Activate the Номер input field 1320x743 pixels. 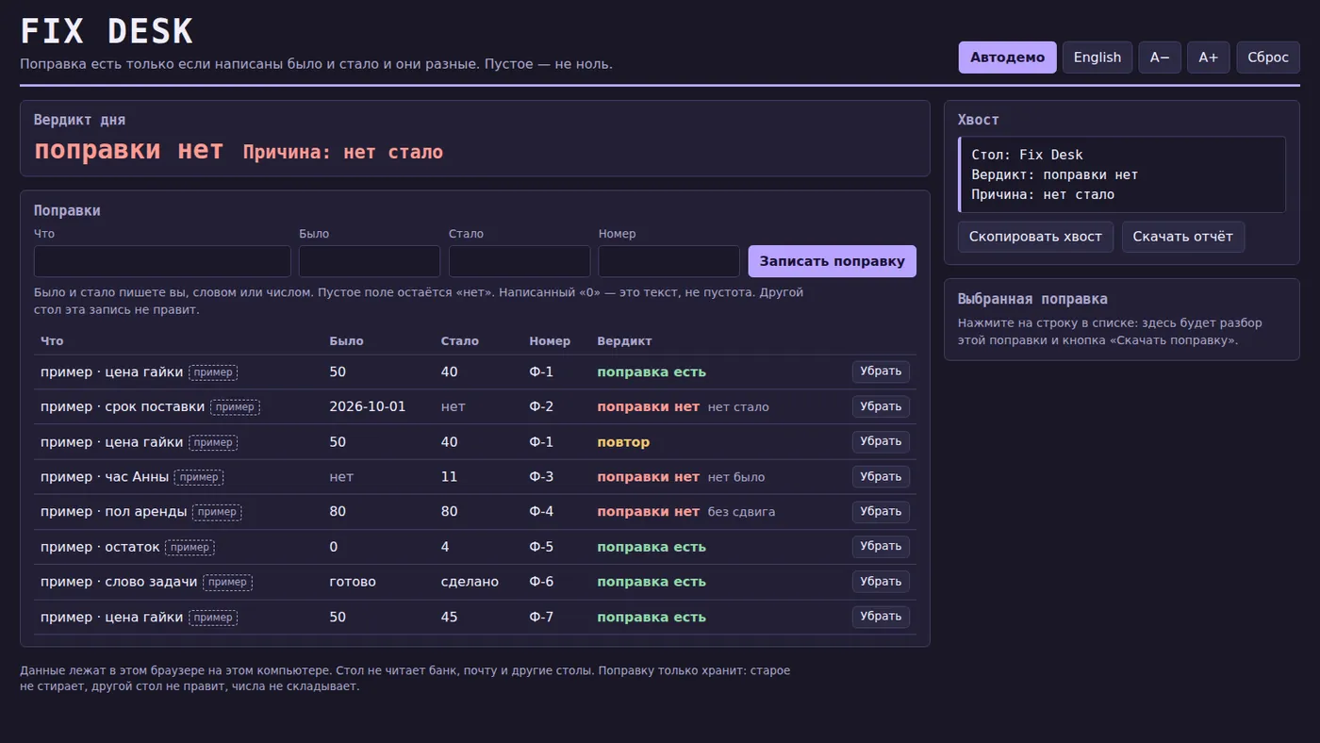click(x=669, y=261)
